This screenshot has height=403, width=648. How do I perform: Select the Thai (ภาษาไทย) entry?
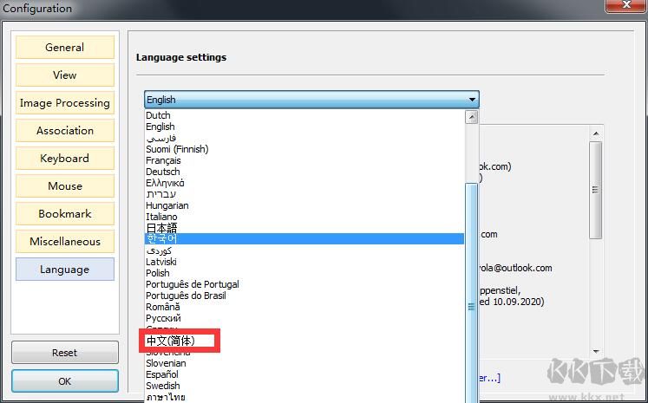click(304, 397)
